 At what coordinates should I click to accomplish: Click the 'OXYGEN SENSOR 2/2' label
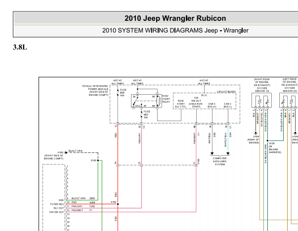290,90
